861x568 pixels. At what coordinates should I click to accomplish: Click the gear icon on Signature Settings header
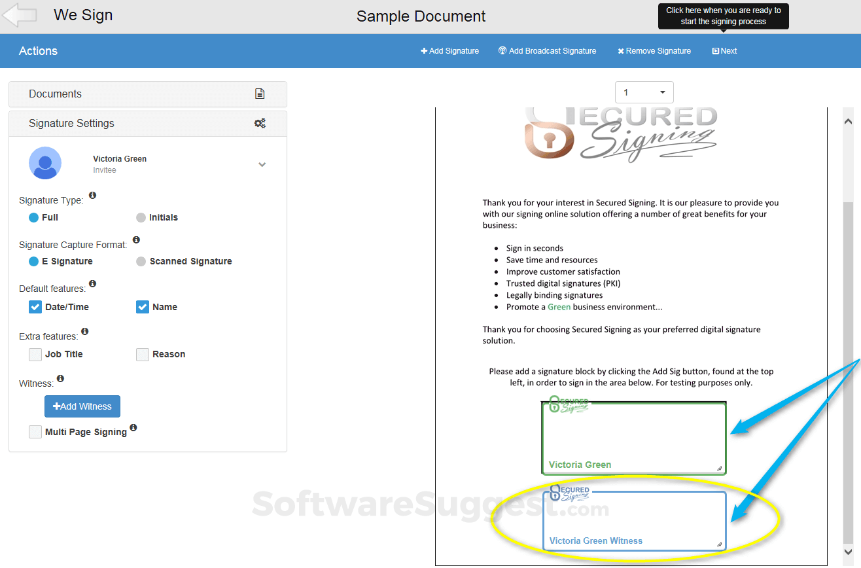point(260,123)
